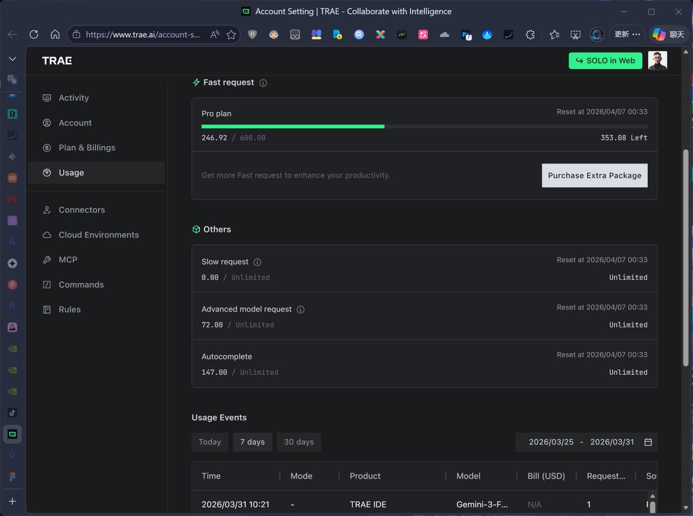Image resolution: width=693 pixels, height=516 pixels.
Task: Click the TRAE IDE product cell
Action: (x=368, y=504)
